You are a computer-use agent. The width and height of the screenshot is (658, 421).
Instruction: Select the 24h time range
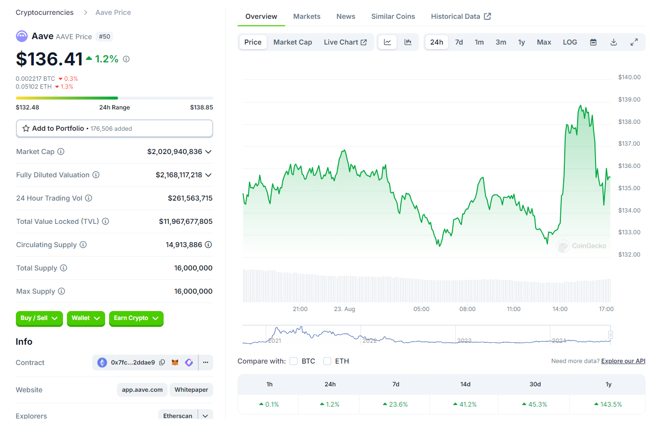[x=437, y=42]
